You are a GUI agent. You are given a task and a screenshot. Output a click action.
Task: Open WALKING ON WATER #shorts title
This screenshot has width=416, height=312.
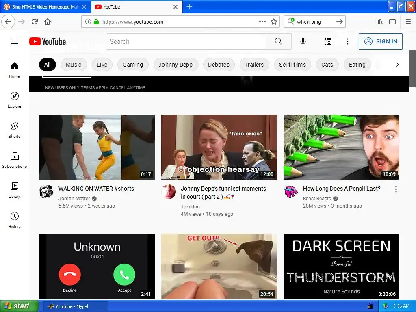pos(96,188)
